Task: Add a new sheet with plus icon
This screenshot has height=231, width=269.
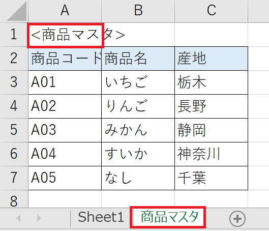Action: [237, 219]
